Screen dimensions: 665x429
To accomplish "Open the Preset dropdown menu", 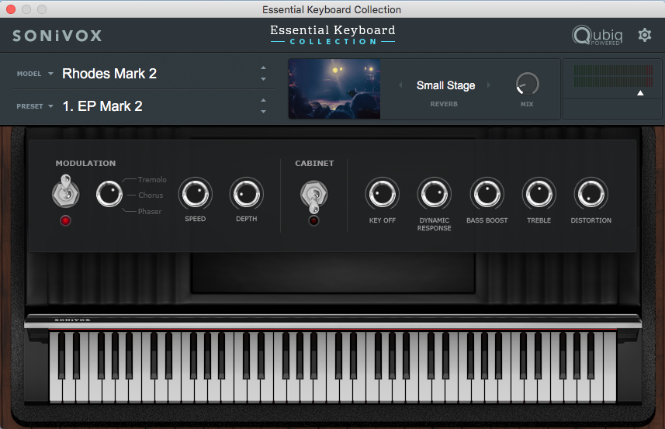I will [36, 106].
